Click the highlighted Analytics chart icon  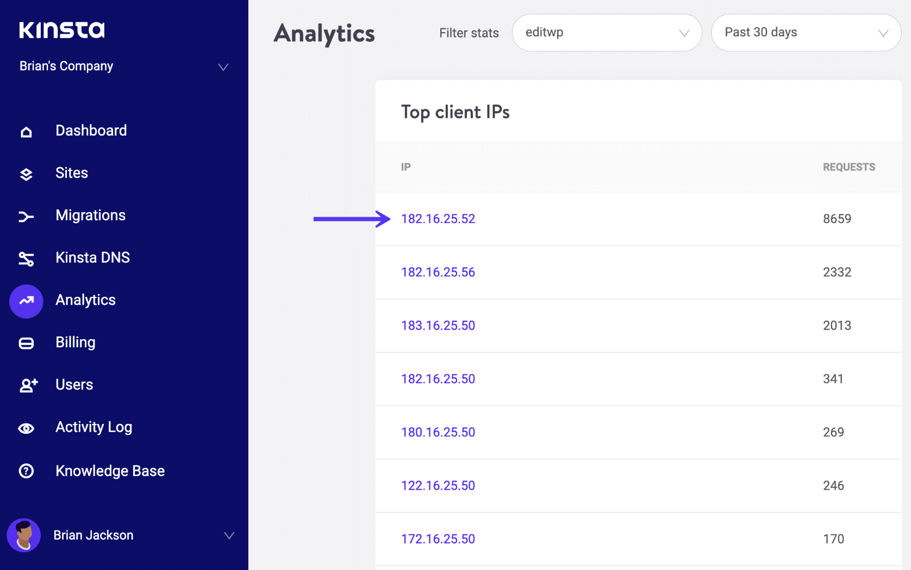click(x=26, y=301)
